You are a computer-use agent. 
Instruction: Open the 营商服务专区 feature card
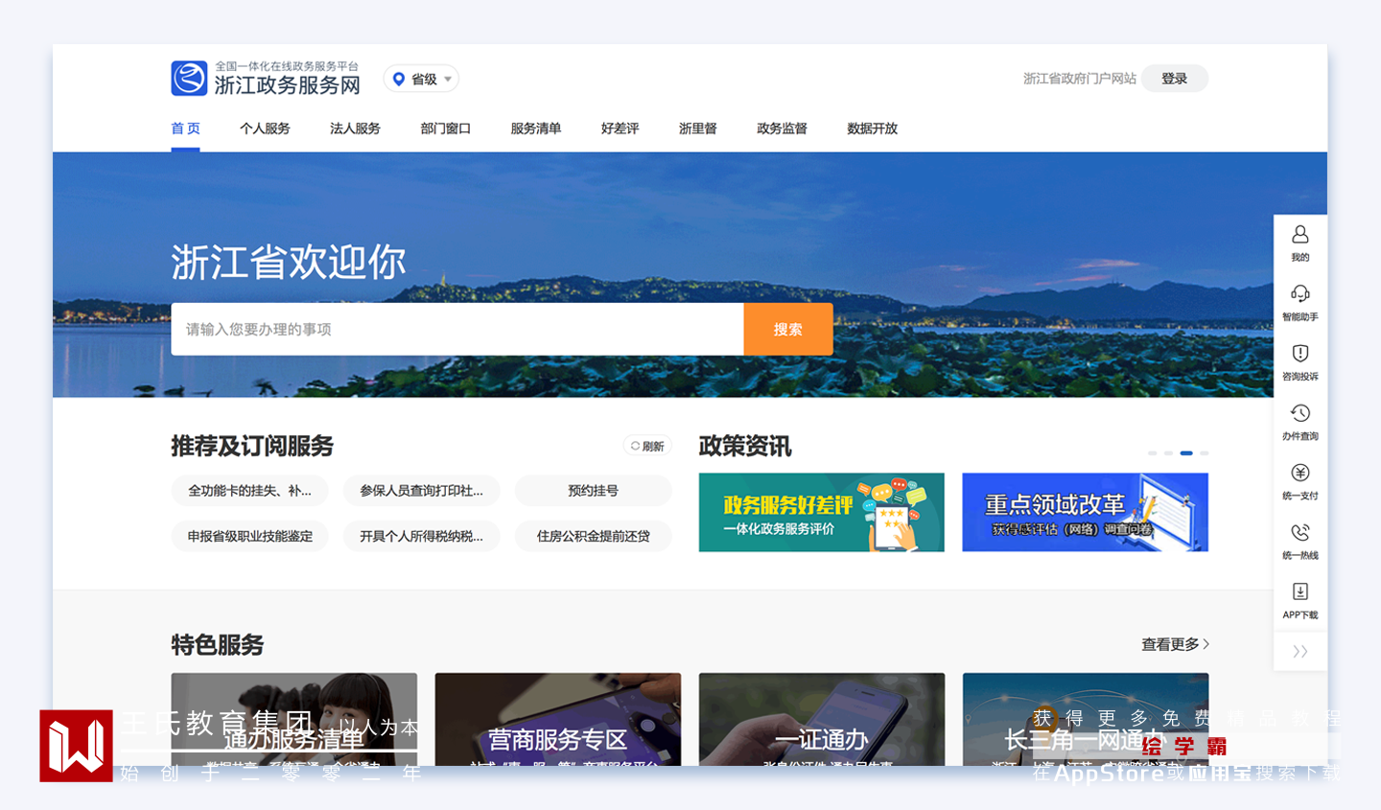point(558,719)
